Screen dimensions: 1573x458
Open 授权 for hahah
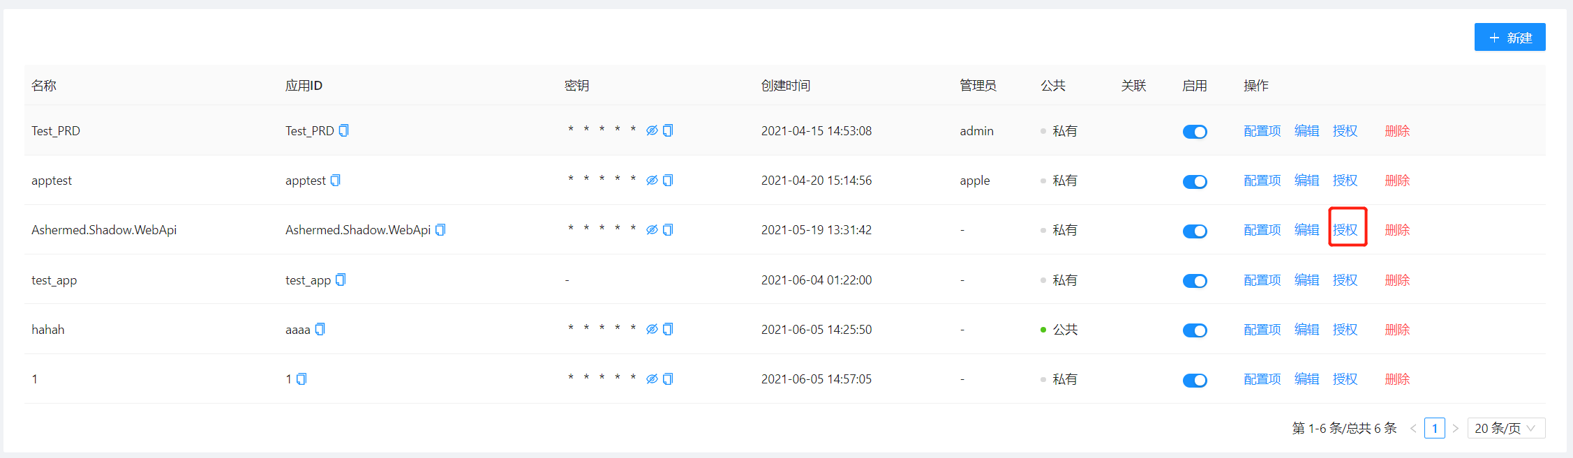click(x=1345, y=329)
